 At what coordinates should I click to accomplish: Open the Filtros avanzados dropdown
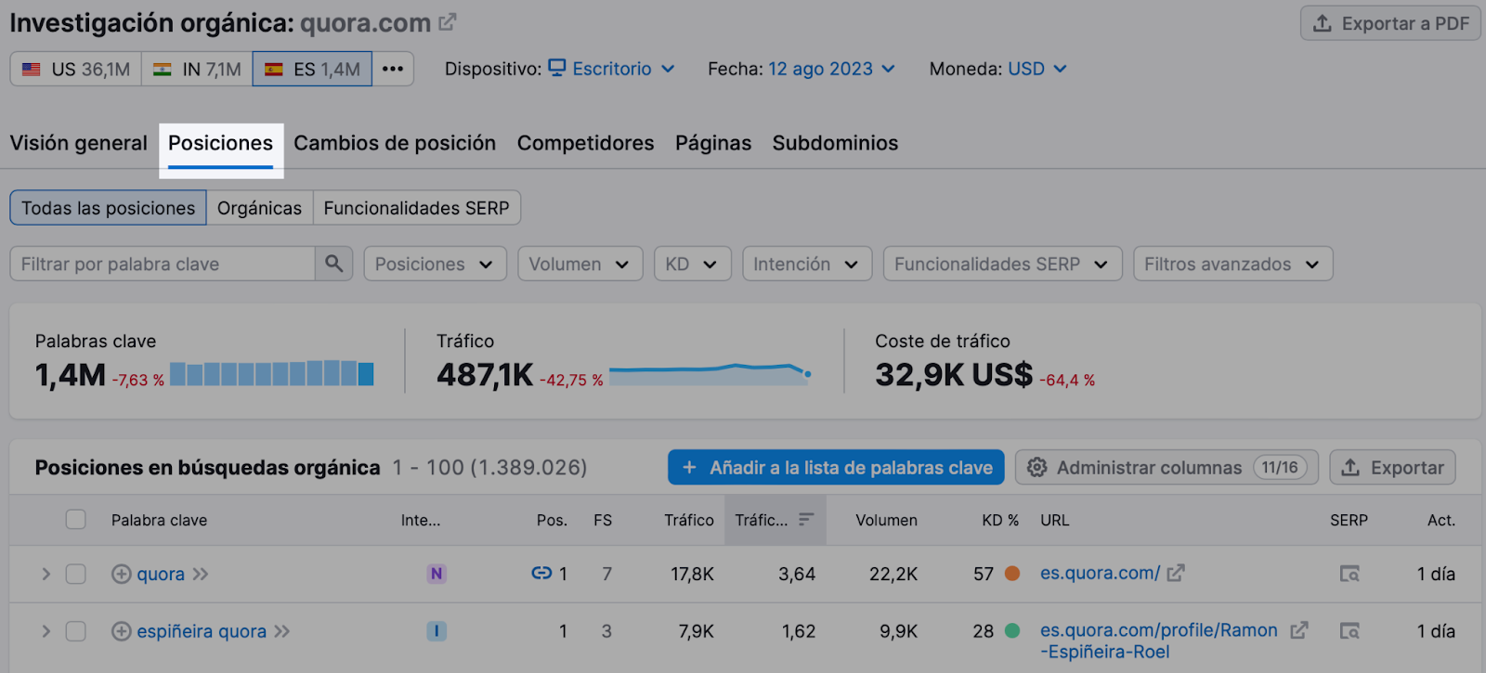(x=1232, y=264)
